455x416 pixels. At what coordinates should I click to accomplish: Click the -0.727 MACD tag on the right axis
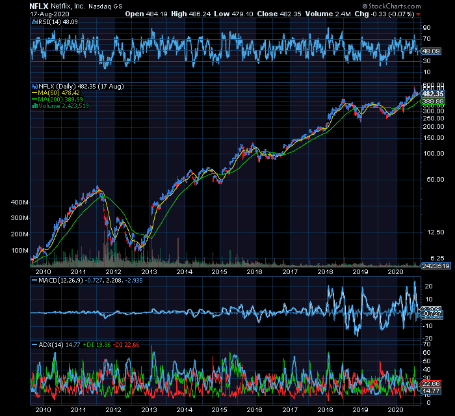tap(432, 314)
